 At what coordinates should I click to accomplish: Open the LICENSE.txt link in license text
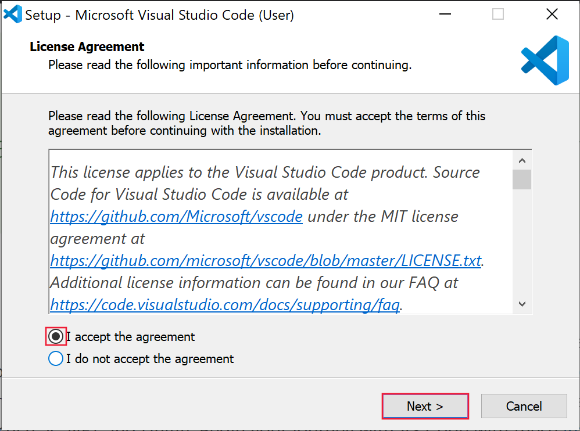click(266, 261)
